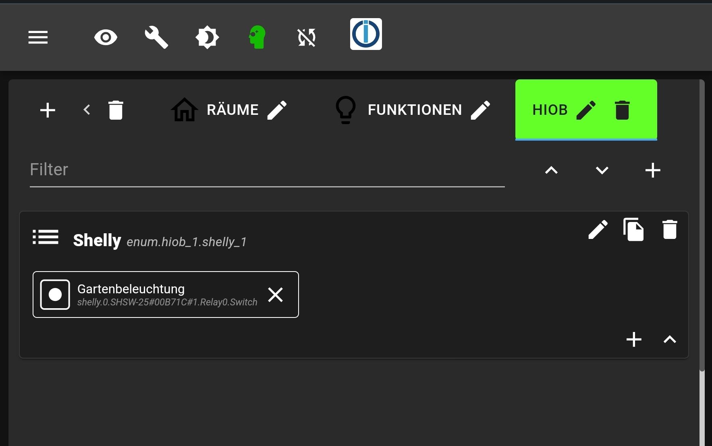712x446 pixels.
Task: Click the sync disabled arrows icon
Action: [x=307, y=37]
